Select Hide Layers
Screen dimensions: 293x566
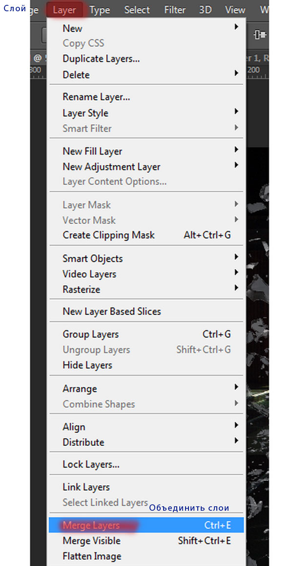[146, 365]
